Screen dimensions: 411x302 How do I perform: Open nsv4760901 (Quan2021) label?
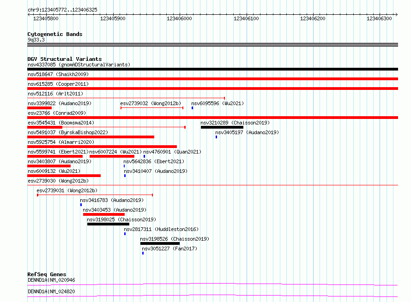pyautogui.click(x=172, y=152)
